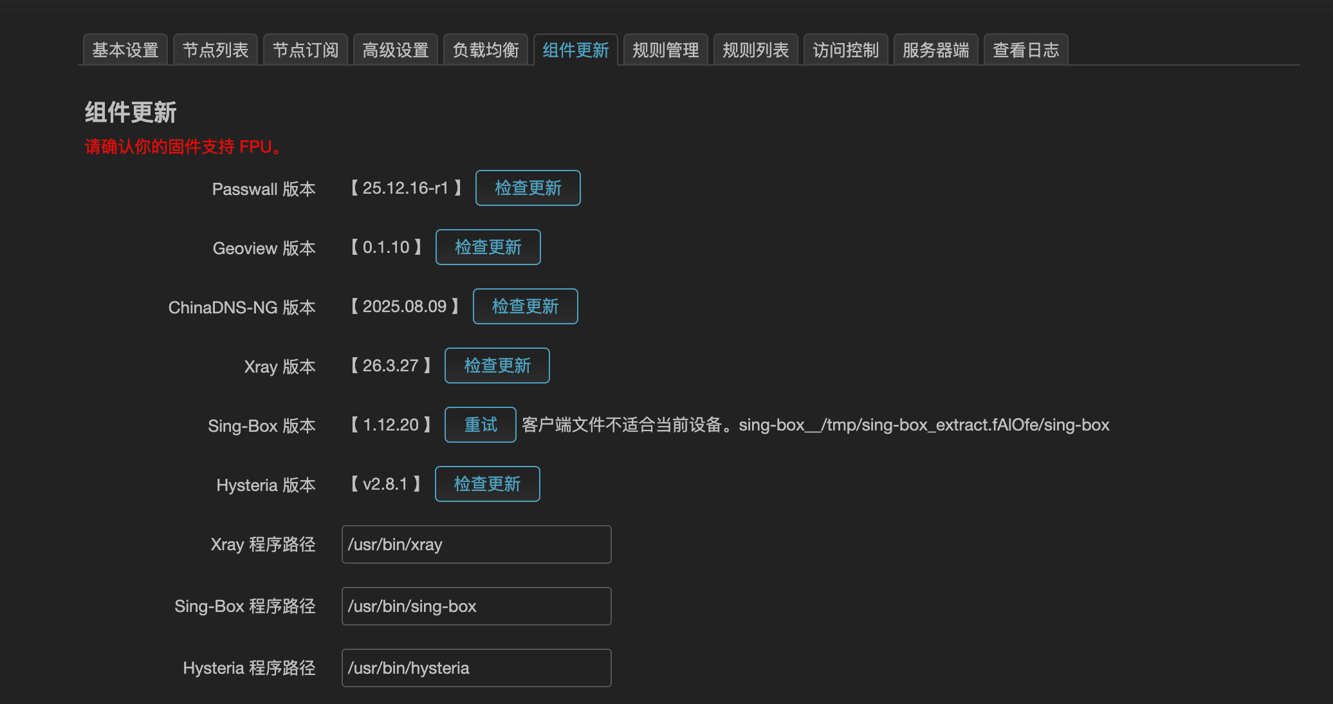The width and height of the screenshot is (1333, 704).
Task: Switch to the 规则列表 tab
Action: point(755,49)
